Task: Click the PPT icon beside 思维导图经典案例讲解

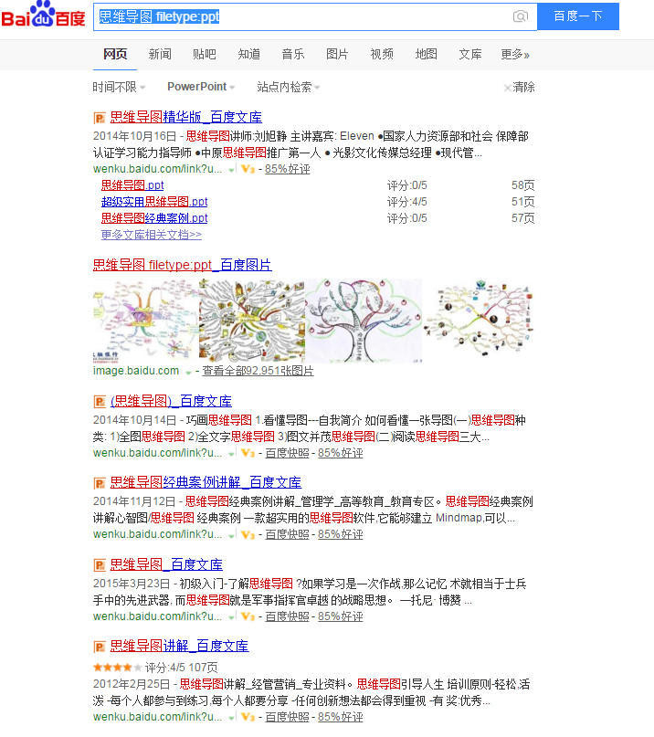Action: pyautogui.click(x=99, y=482)
